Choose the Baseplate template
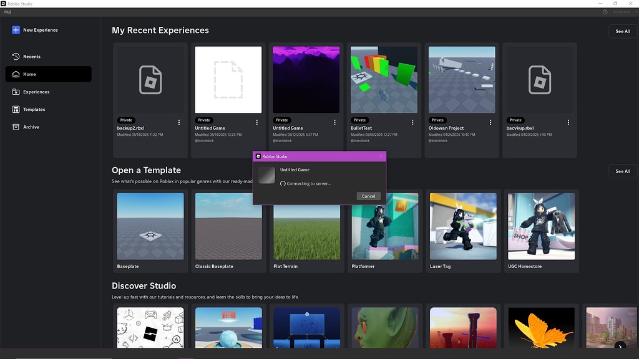This screenshot has width=639, height=359. 150,231
